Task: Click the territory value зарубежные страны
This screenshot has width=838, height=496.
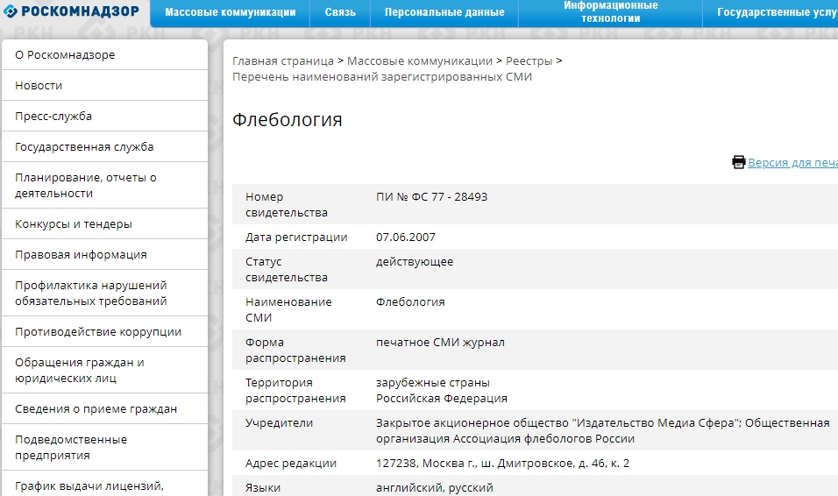Action: (432, 383)
